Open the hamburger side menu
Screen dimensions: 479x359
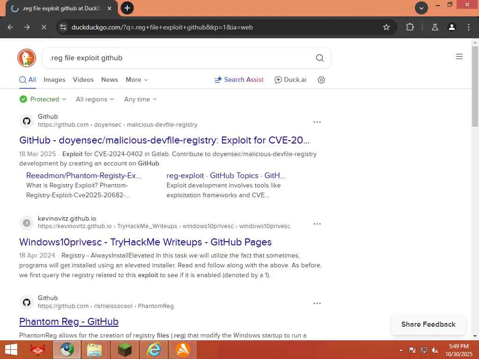point(459,57)
